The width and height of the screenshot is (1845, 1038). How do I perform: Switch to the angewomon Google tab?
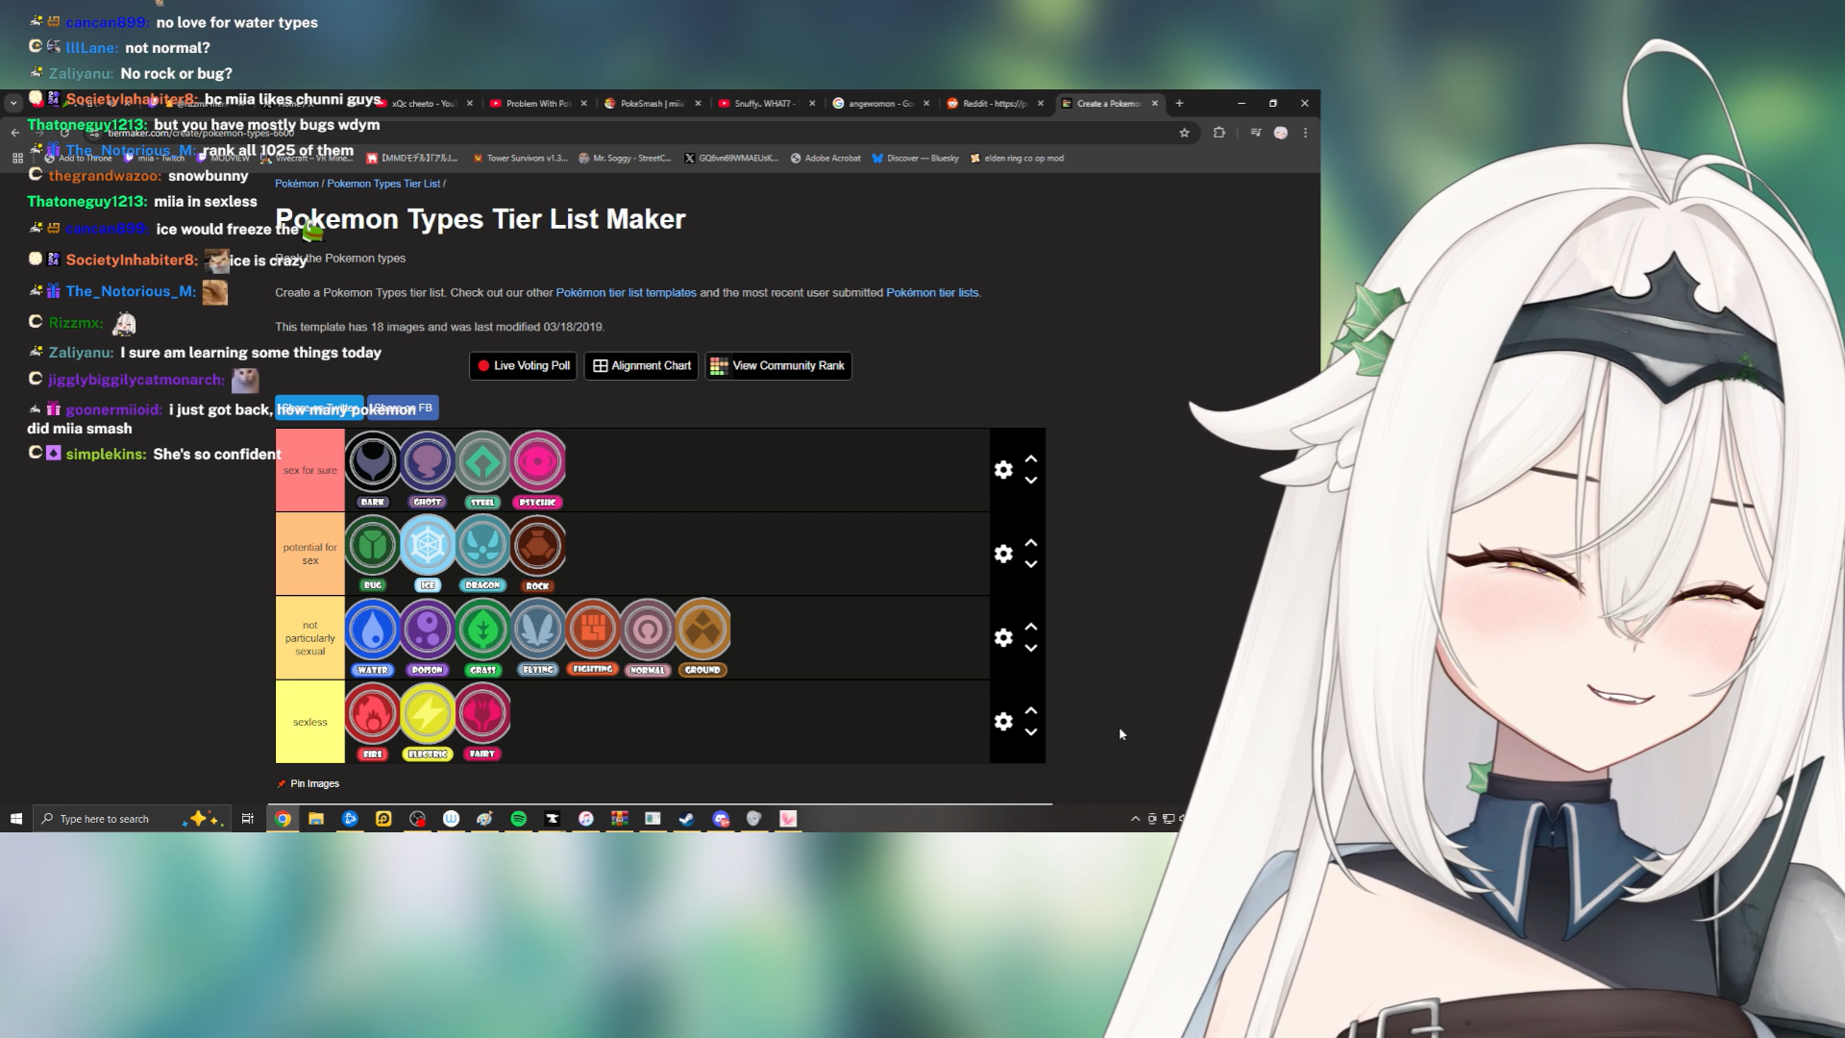(880, 104)
